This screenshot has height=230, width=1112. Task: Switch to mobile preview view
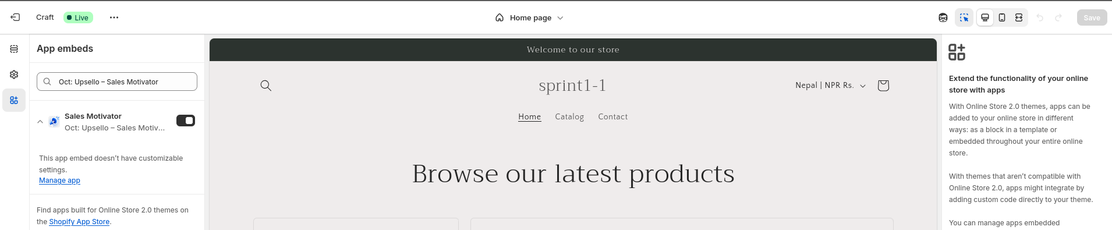click(1002, 17)
